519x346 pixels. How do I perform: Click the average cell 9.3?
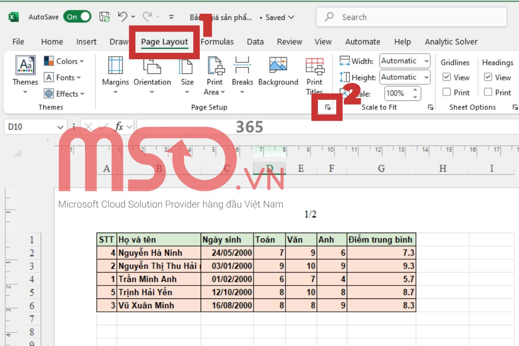[381, 266]
